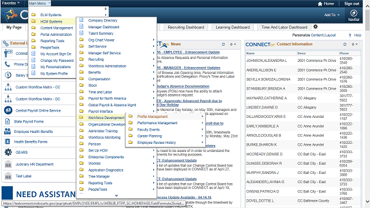
Task: Click the GEARS gear icon
Action: pyautogui.click(x=8, y=152)
